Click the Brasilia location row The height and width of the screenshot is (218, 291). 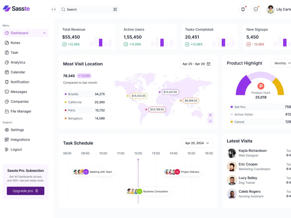(x=85, y=94)
